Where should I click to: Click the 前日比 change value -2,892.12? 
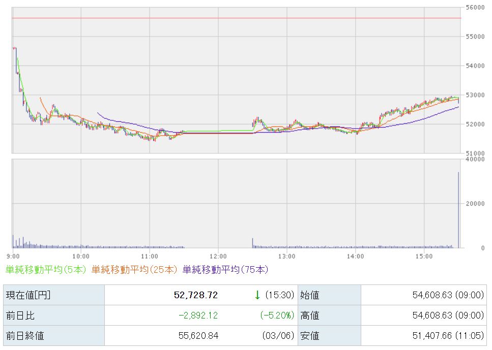coord(198,315)
